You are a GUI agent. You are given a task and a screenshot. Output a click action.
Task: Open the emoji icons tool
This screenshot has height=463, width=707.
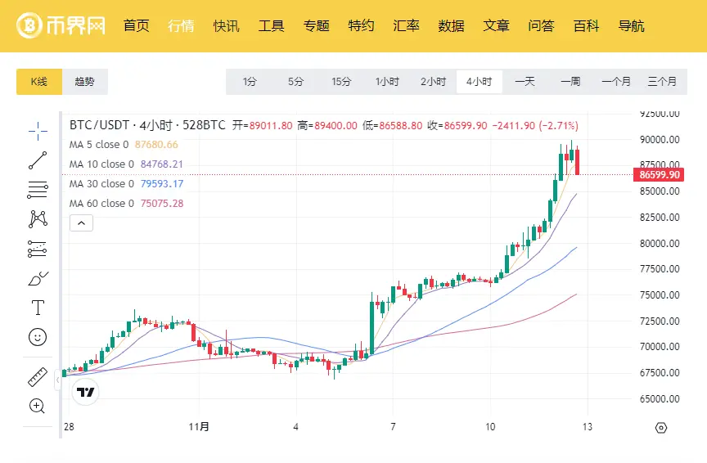click(x=38, y=336)
